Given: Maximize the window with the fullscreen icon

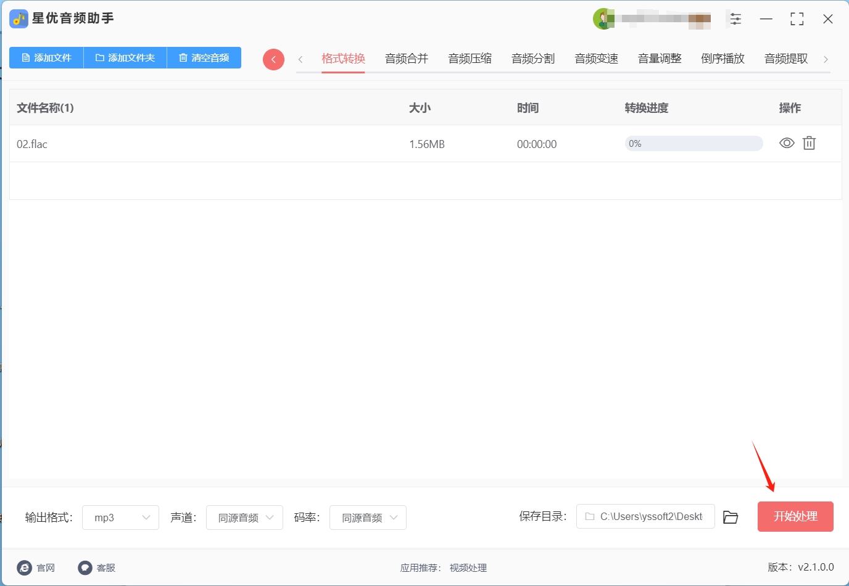Looking at the screenshot, I should click(797, 19).
